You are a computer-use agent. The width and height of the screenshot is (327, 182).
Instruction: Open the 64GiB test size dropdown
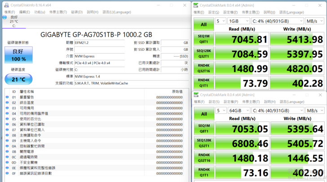(x=239, y=111)
